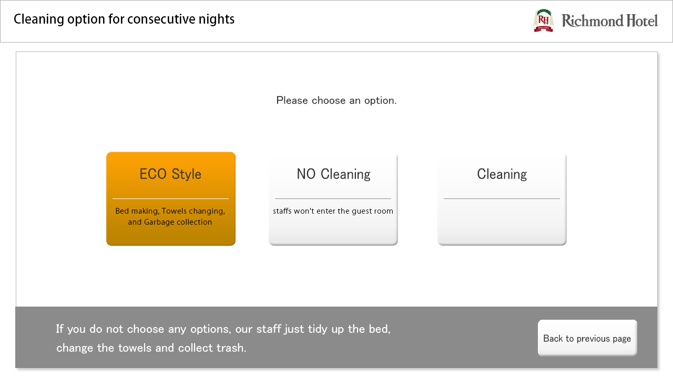Click "change the towels and collect trash." line
673x378 pixels.
point(151,348)
